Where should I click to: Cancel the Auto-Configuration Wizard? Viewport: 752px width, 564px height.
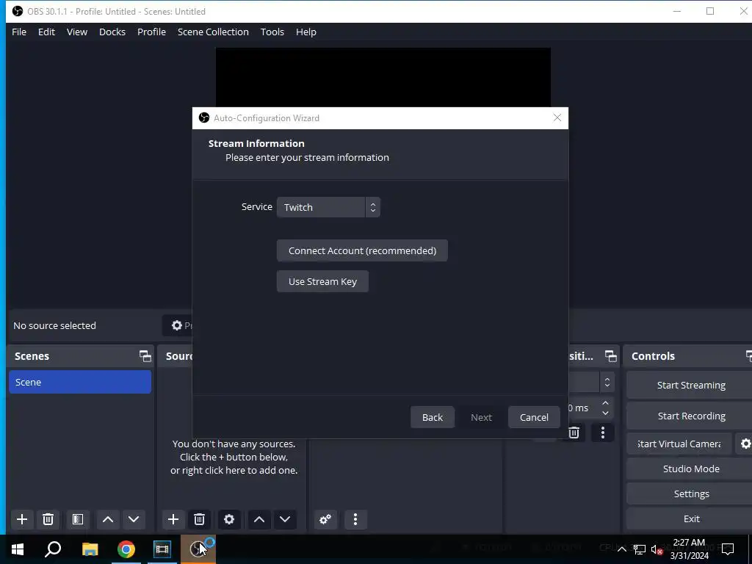point(534,417)
